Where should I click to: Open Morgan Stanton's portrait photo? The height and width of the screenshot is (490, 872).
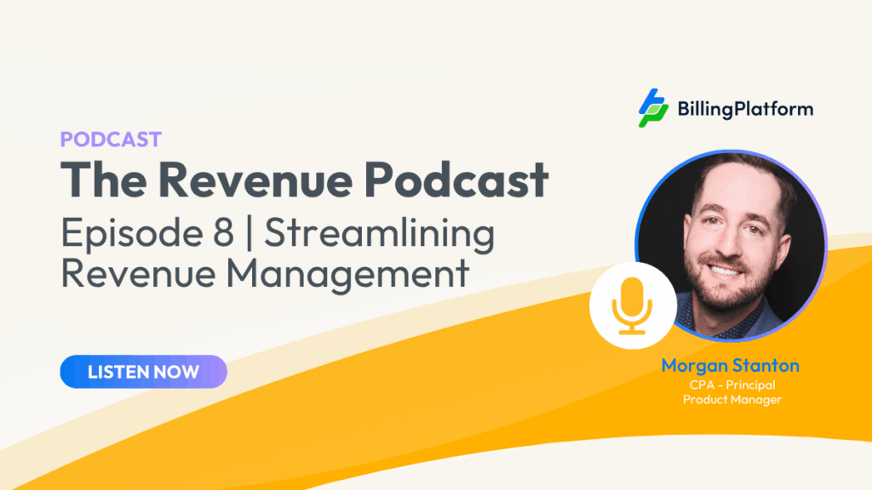point(731,245)
